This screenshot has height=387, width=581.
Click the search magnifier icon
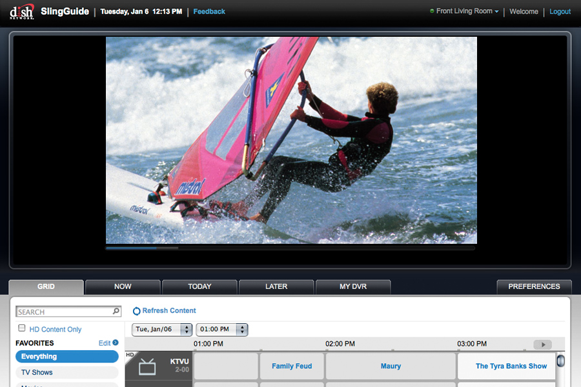(116, 312)
